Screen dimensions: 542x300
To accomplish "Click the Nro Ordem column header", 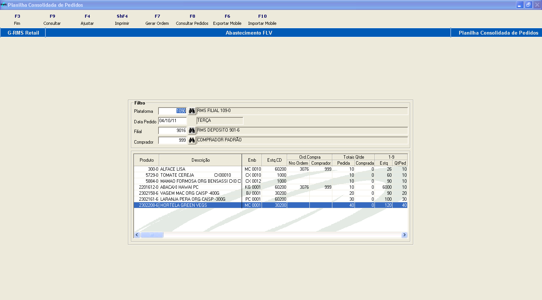I will pos(298,163).
